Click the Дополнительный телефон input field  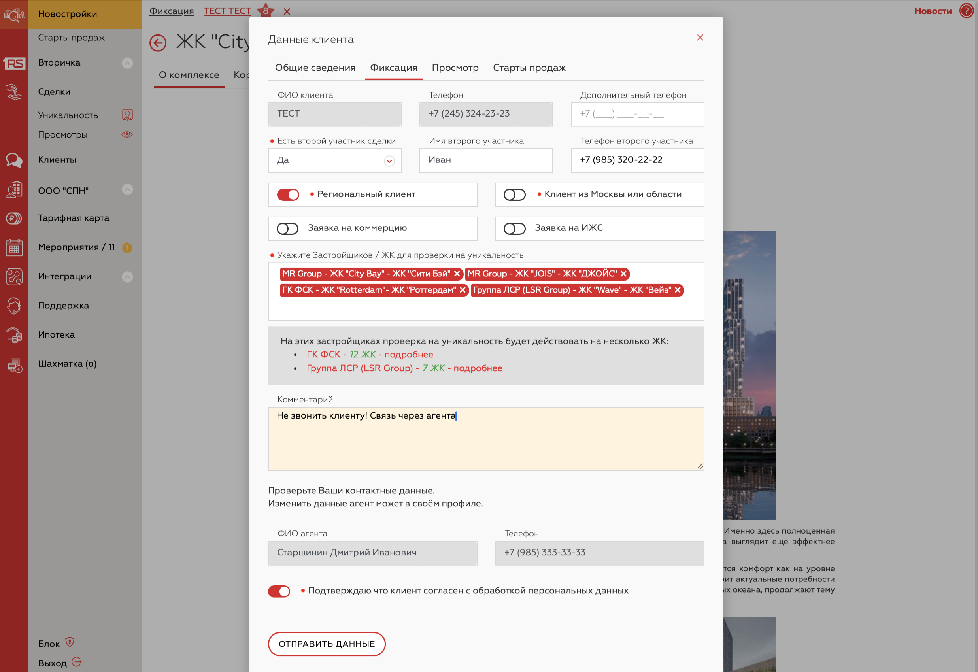click(x=637, y=114)
